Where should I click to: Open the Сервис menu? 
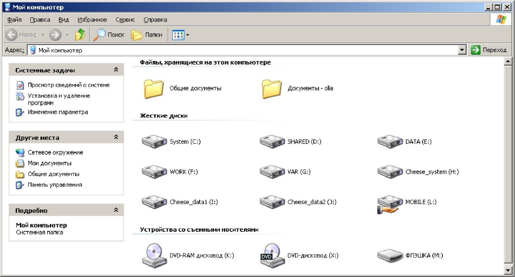click(125, 20)
